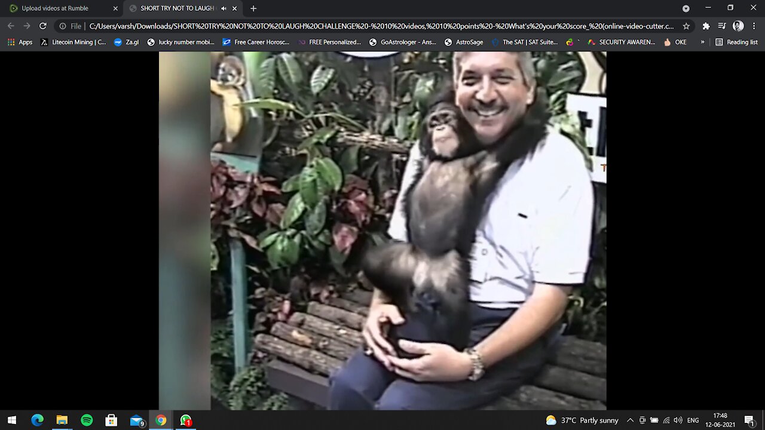Open the Za.gl bookmark

126,42
